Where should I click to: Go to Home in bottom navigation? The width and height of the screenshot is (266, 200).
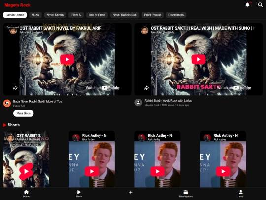pos(26,194)
